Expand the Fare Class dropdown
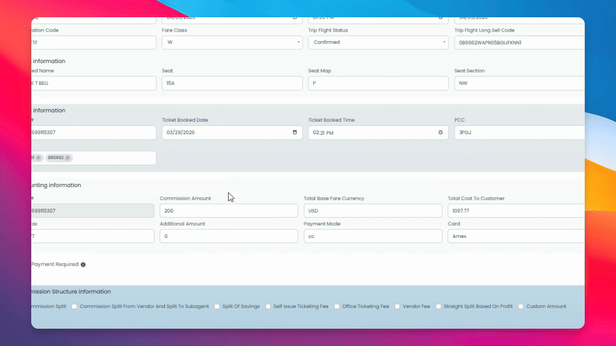 [x=232, y=42]
